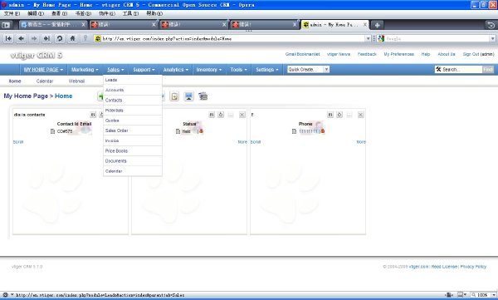Click the browser URL address field
The image size is (498, 300).
(233, 38)
